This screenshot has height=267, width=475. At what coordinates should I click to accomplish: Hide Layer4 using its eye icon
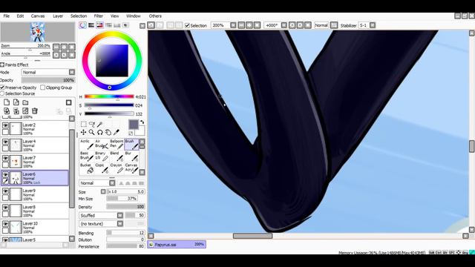[5, 142]
